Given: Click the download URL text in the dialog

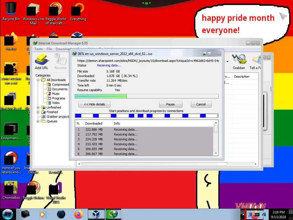Looking at the screenshot, I should [148, 61].
